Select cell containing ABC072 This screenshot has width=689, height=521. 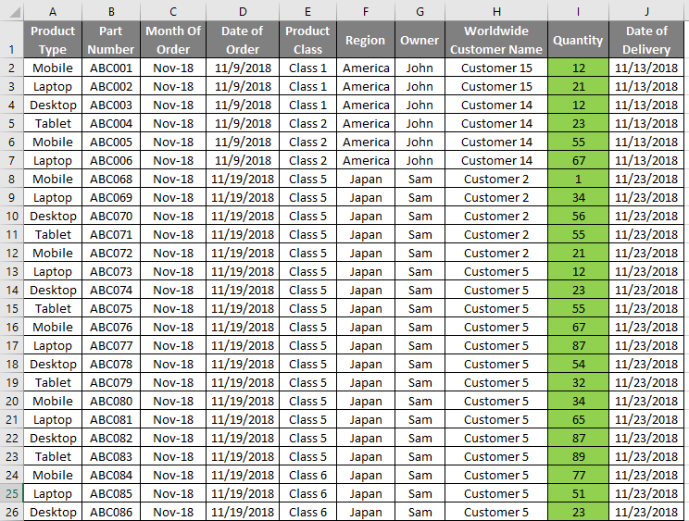[x=111, y=254]
